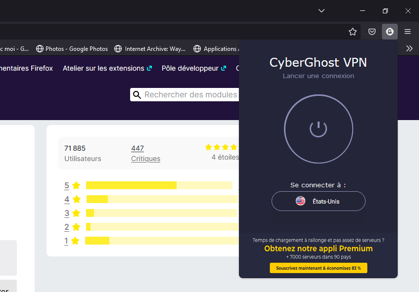This screenshot has height=292, width=419.
Task: Click the four-star rating stars
Action: click(x=221, y=147)
